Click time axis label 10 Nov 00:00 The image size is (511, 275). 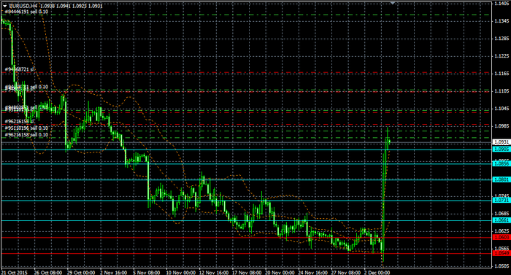coord(181,272)
